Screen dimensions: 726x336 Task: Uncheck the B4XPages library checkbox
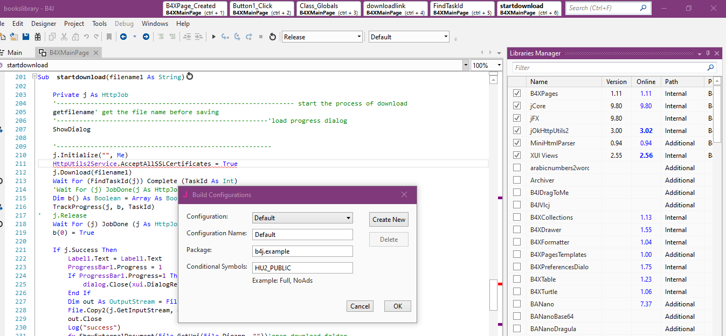517,93
